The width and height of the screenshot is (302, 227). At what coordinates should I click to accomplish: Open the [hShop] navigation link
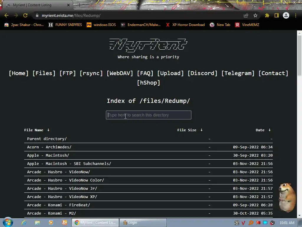point(149,83)
